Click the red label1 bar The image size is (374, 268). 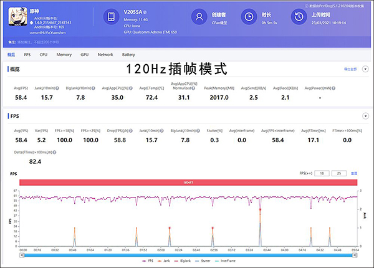(x=188, y=182)
